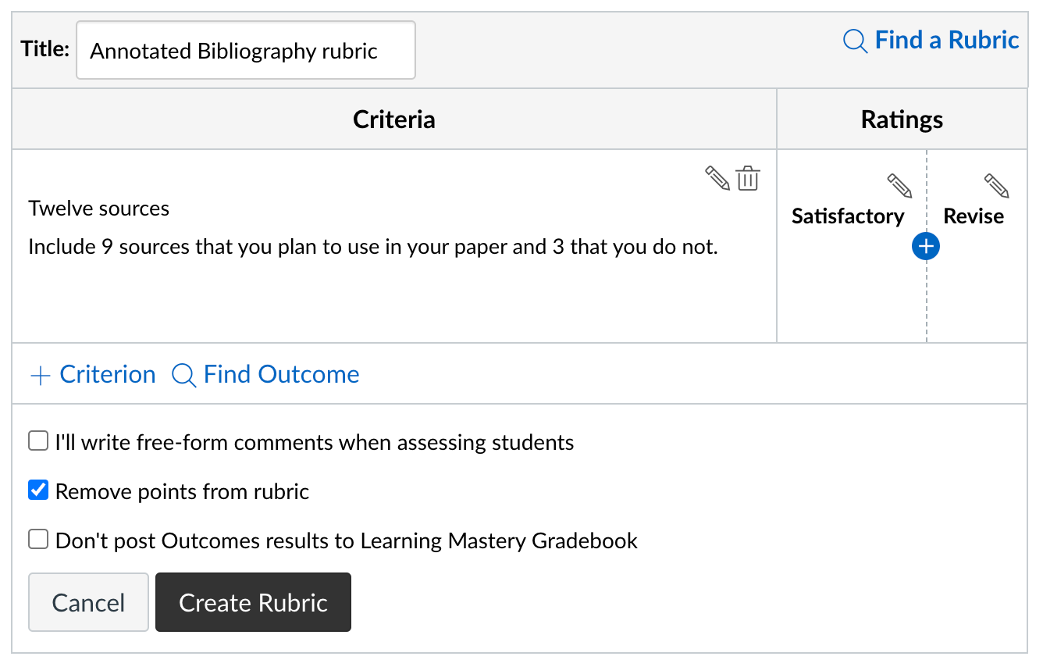1043x667 pixels.
Task: Enable free-form comments when assessing students
Action: pyautogui.click(x=37, y=441)
